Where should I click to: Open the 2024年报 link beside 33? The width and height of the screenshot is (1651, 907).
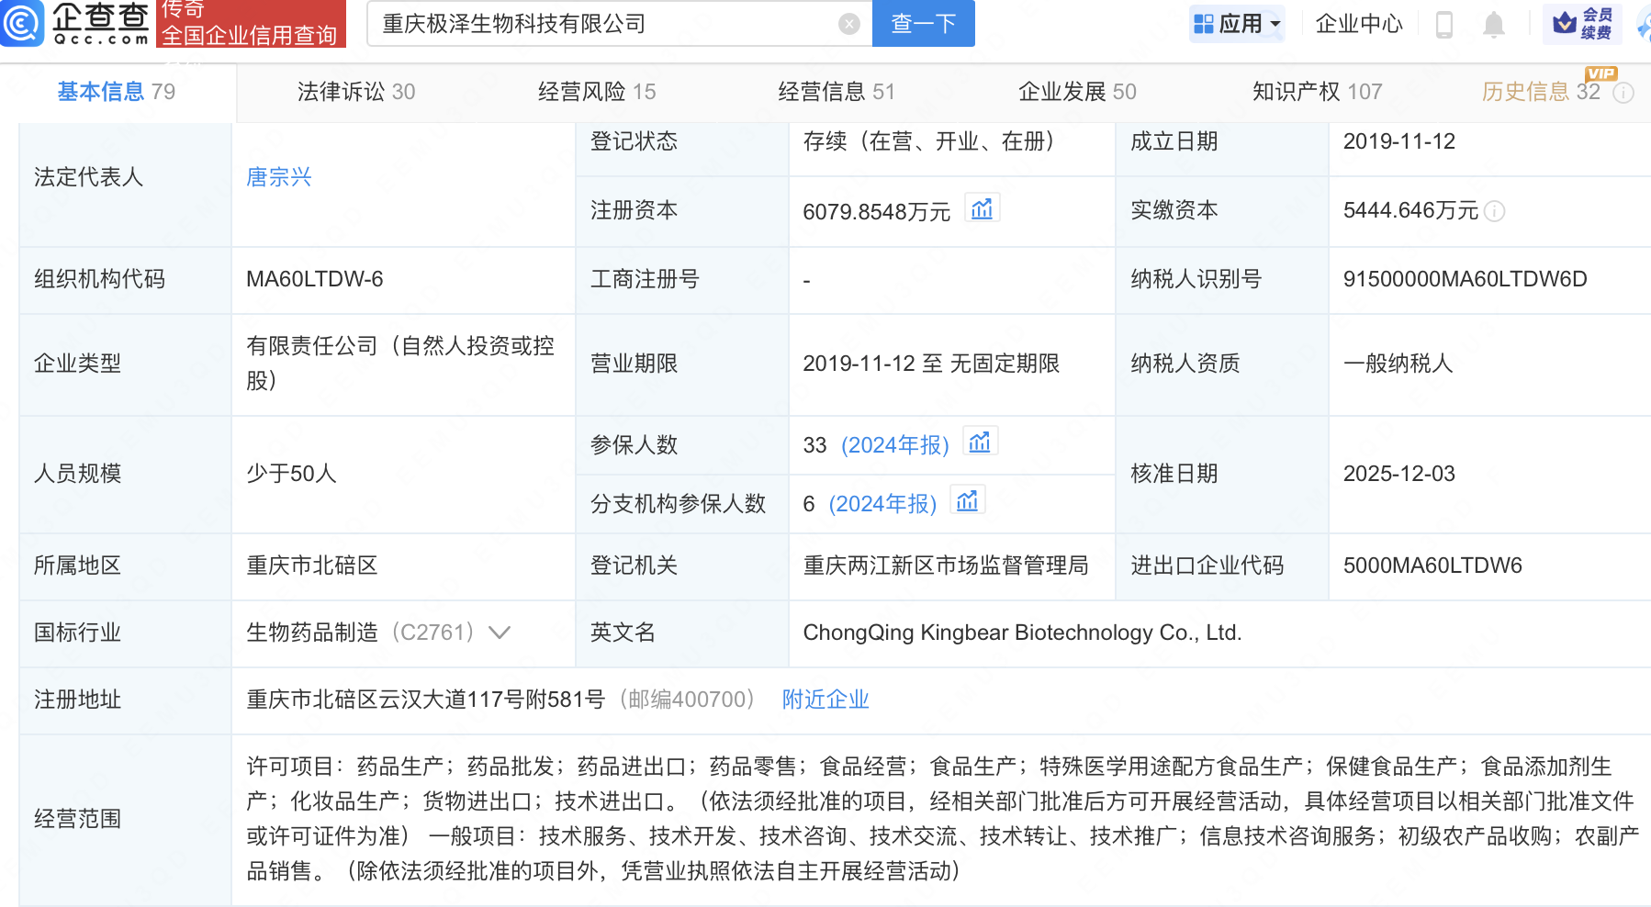(894, 445)
